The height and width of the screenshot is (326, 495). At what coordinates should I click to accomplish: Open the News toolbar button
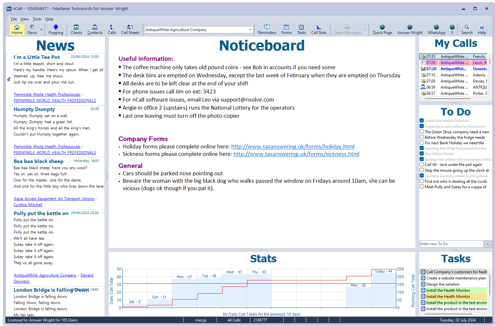tap(32, 29)
